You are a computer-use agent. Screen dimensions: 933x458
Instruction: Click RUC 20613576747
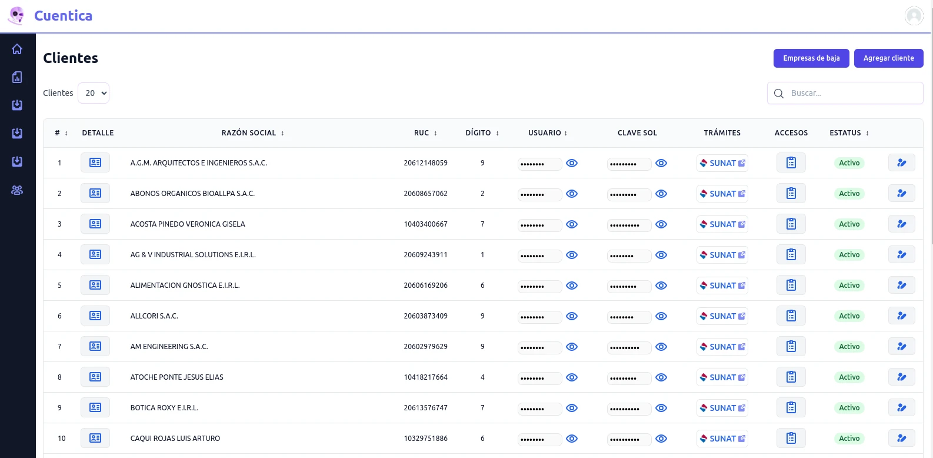(425, 408)
